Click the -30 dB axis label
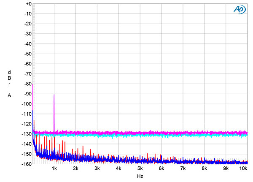The image size is (253, 182). tap(28, 34)
